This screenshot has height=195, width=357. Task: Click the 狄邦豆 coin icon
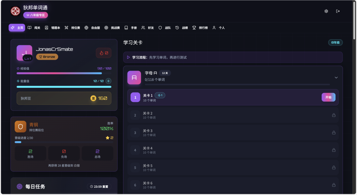point(93,98)
